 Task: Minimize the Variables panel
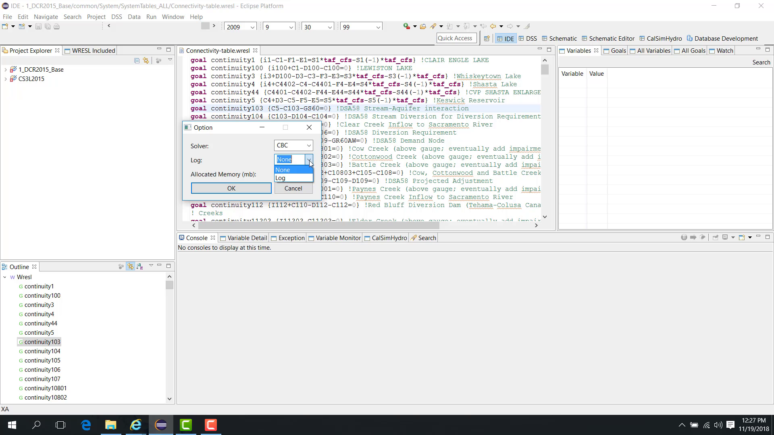tap(758, 50)
